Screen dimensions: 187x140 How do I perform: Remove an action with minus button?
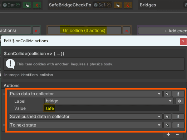tap(177, 134)
